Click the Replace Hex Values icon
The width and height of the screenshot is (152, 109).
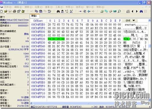71,11
